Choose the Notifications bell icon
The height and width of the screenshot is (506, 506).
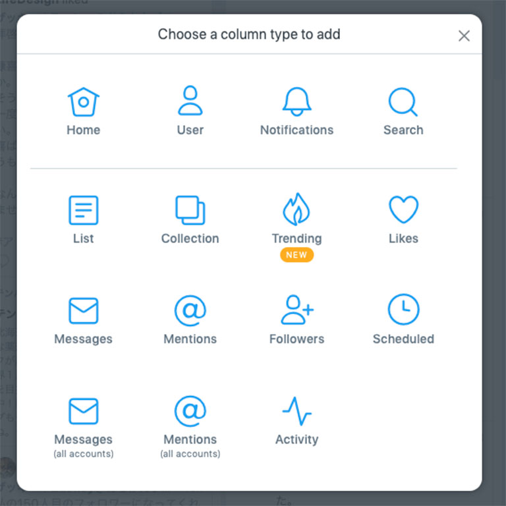click(x=296, y=102)
